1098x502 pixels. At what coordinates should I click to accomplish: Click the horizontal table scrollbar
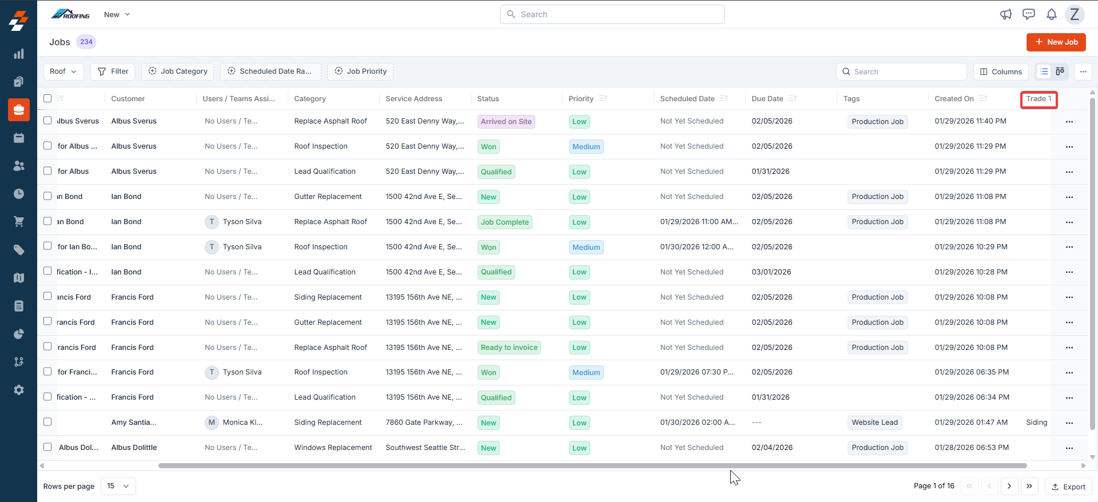point(592,465)
